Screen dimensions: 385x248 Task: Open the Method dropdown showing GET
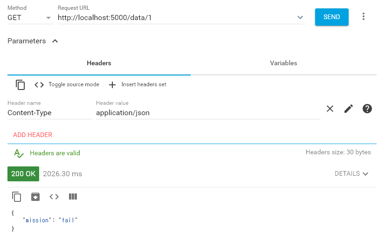(x=30, y=18)
